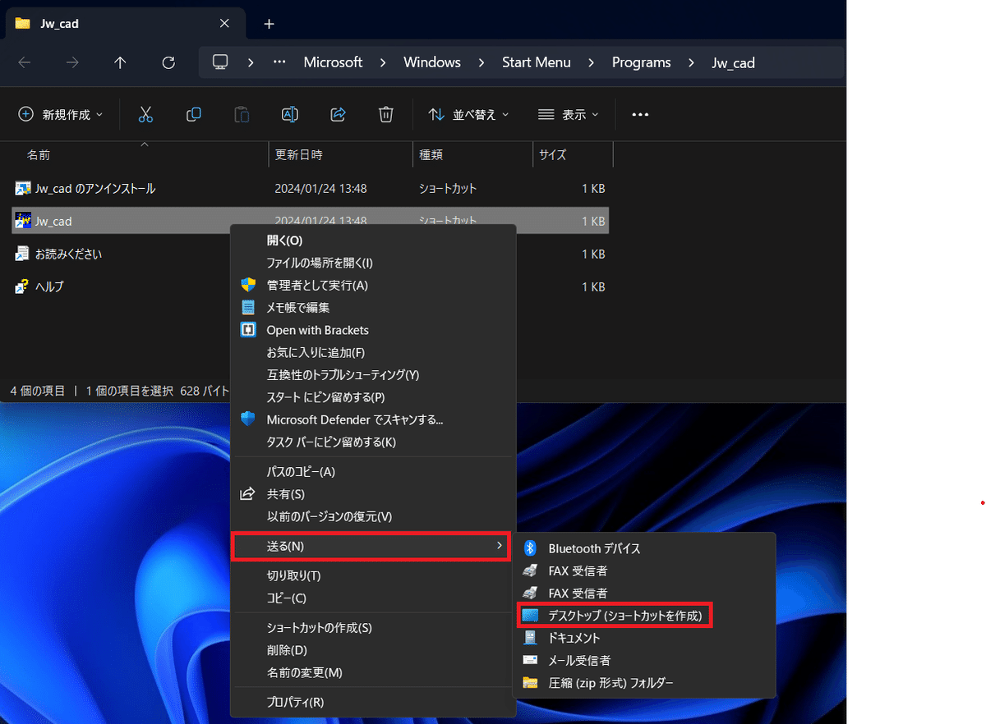Select the ヘルプ file name
Viewport: 986px width, 724px height.
[49, 286]
